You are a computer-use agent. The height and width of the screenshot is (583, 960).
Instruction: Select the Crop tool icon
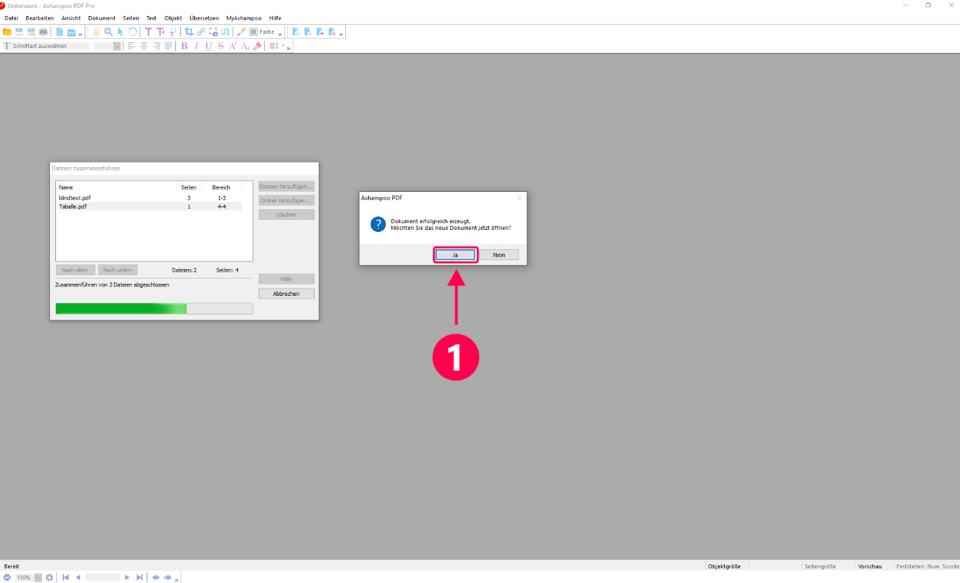[189, 32]
